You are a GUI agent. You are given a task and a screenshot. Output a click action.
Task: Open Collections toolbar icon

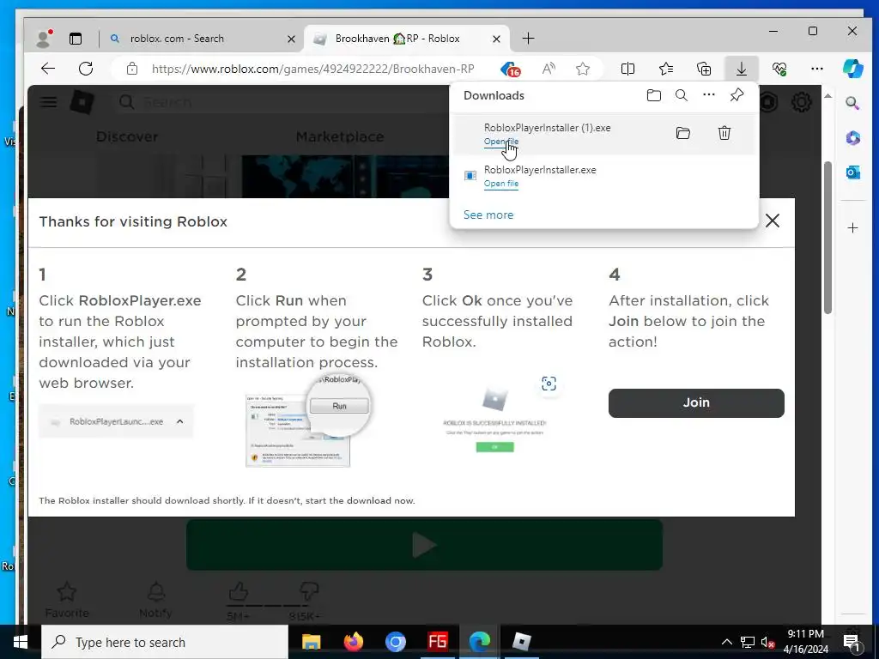point(704,69)
